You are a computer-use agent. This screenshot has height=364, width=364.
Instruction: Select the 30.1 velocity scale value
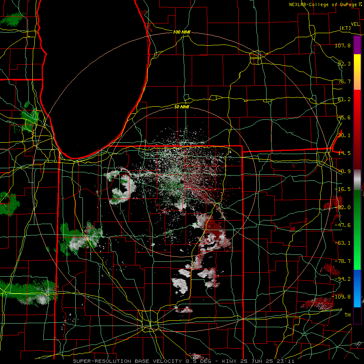[344, 135]
